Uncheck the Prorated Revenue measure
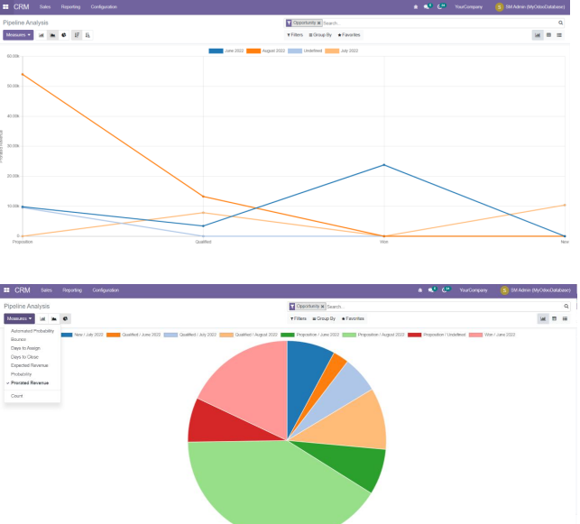 30,382
